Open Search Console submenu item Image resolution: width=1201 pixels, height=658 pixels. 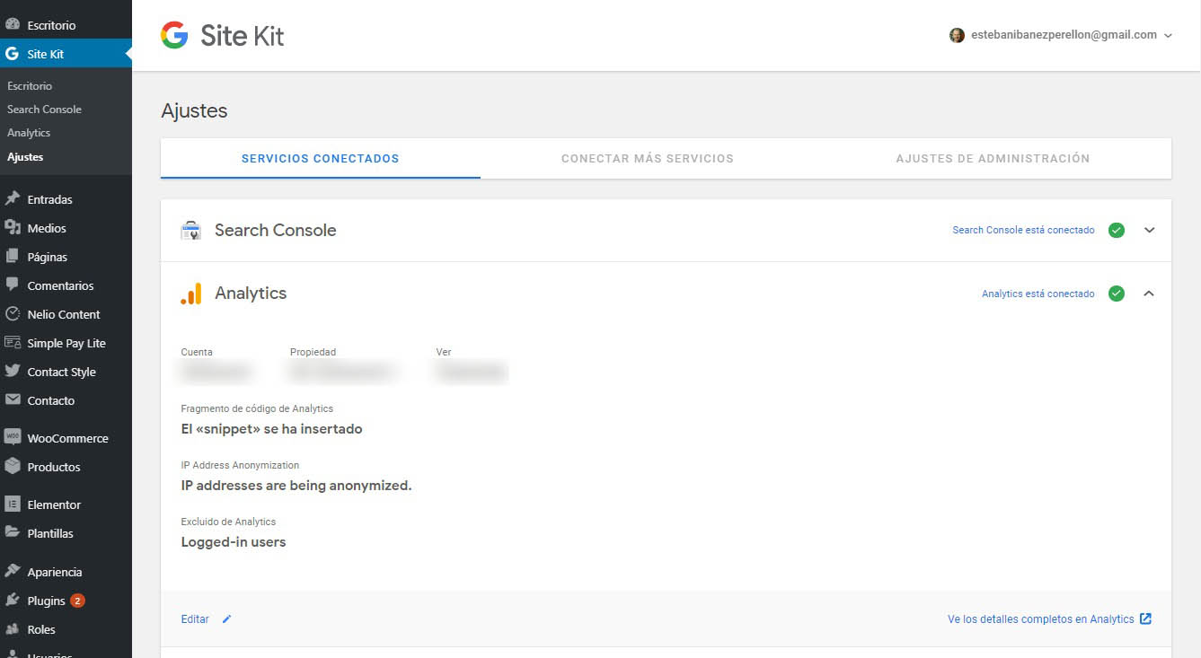[x=44, y=110]
